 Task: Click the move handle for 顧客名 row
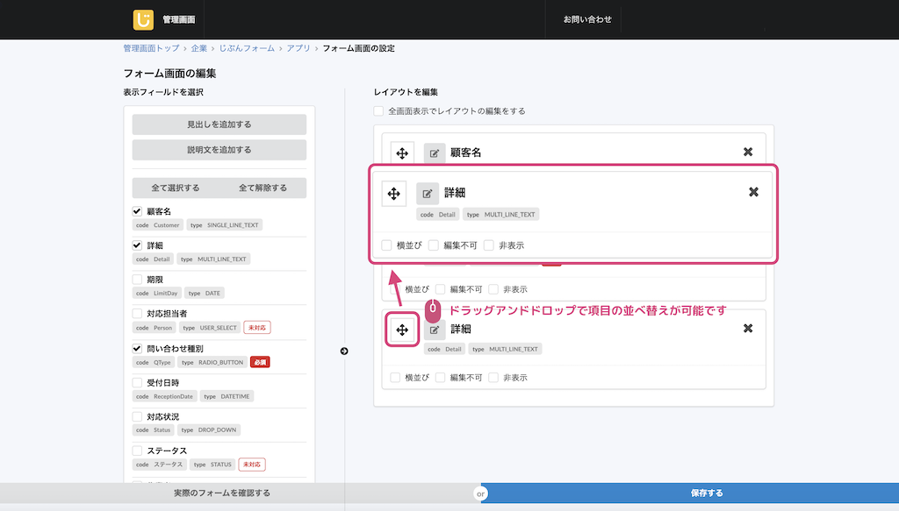coord(402,153)
